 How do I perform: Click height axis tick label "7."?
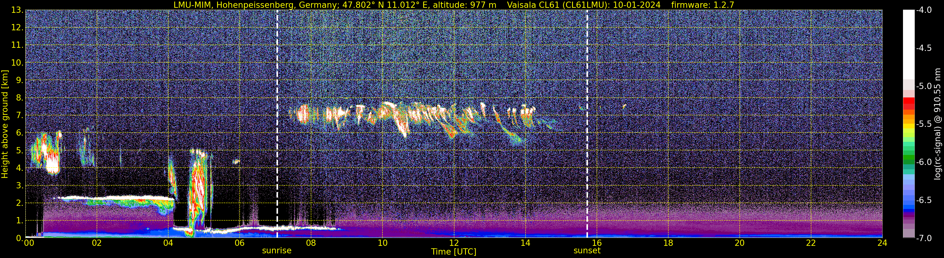(x=20, y=116)
